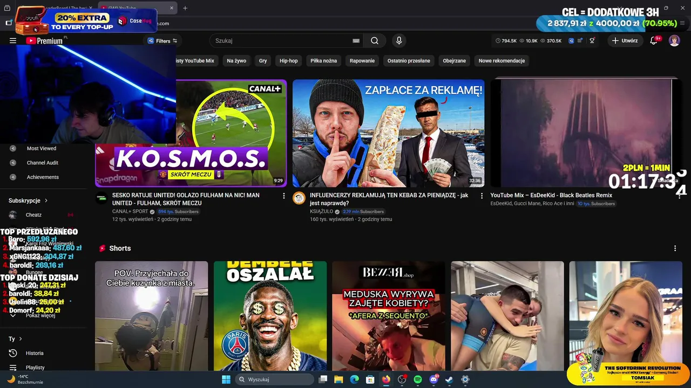Viewport: 691px width, 388px height.
Task: Open Steam from the taskbar
Action: (449, 379)
